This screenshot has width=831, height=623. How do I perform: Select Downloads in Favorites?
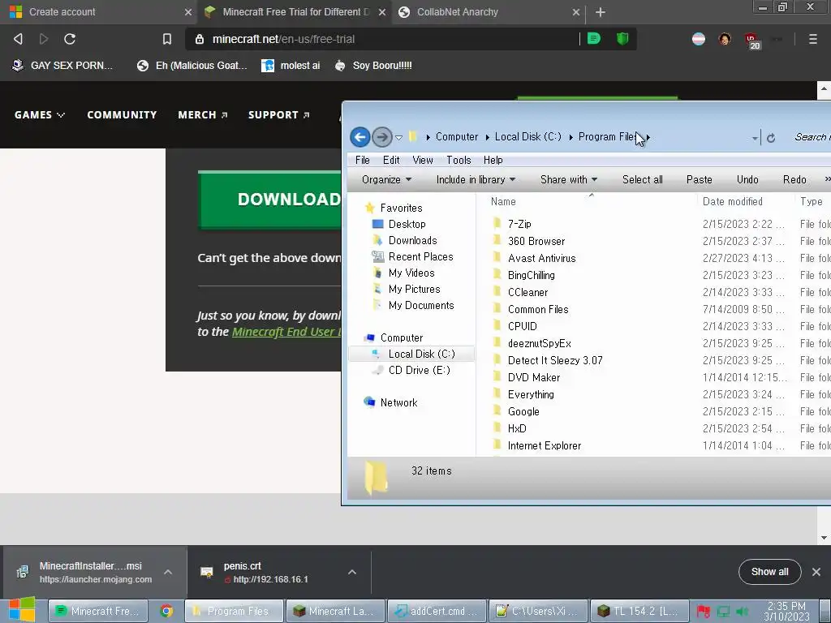(x=412, y=240)
